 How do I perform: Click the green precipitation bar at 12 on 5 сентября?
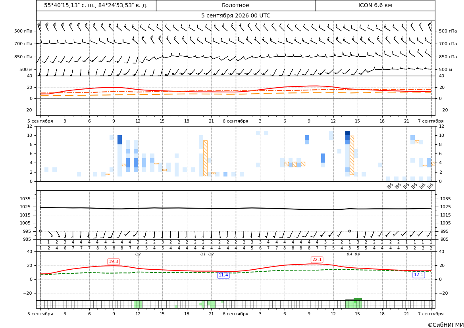[x=138, y=304]
